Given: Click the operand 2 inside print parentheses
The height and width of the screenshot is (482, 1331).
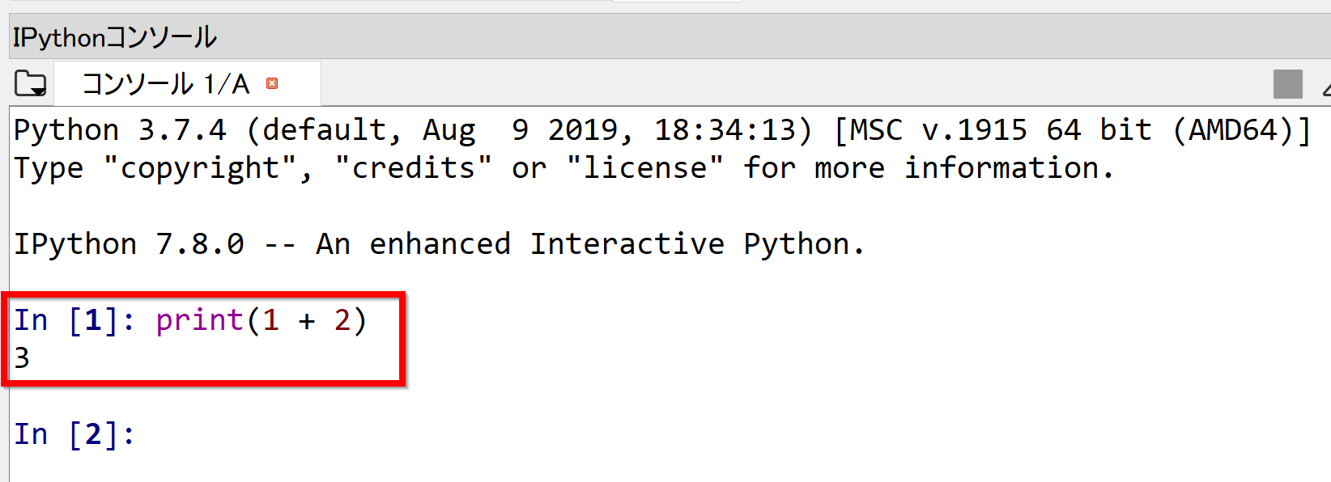Looking at the screenshot, I should click(x=342, y=320).
